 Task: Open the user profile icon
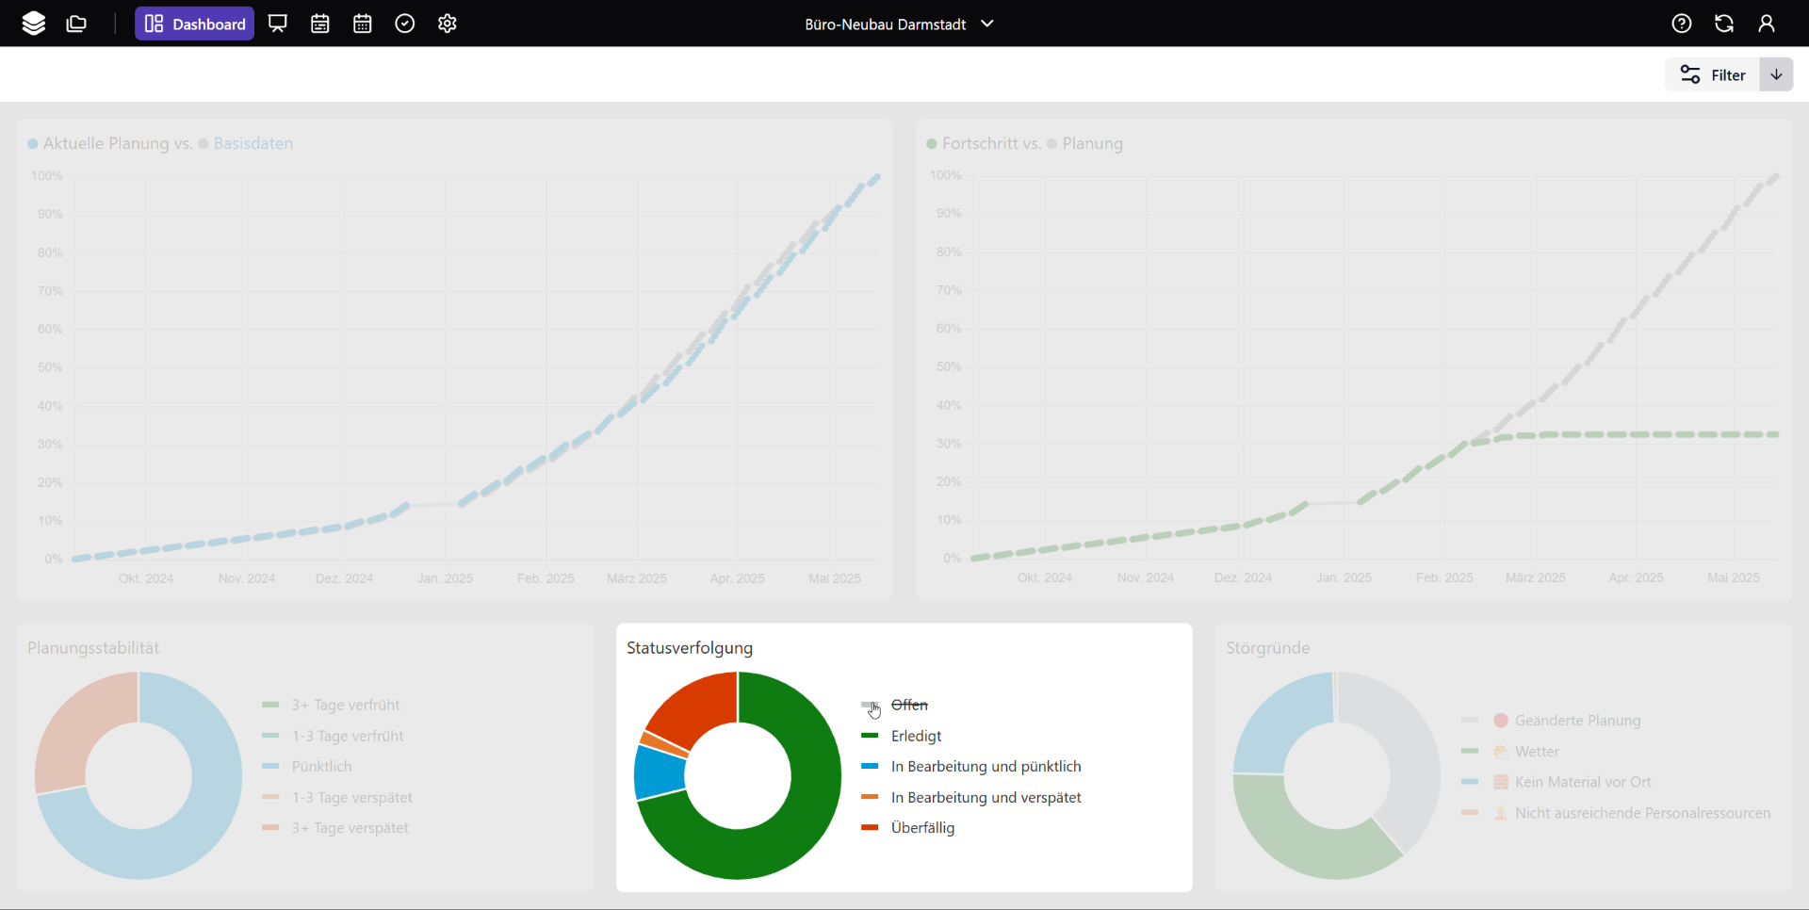click(1767, 24)
